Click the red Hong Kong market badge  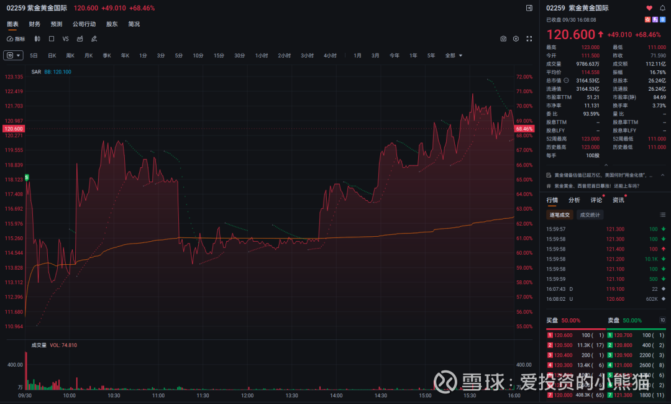click(648, 20)
